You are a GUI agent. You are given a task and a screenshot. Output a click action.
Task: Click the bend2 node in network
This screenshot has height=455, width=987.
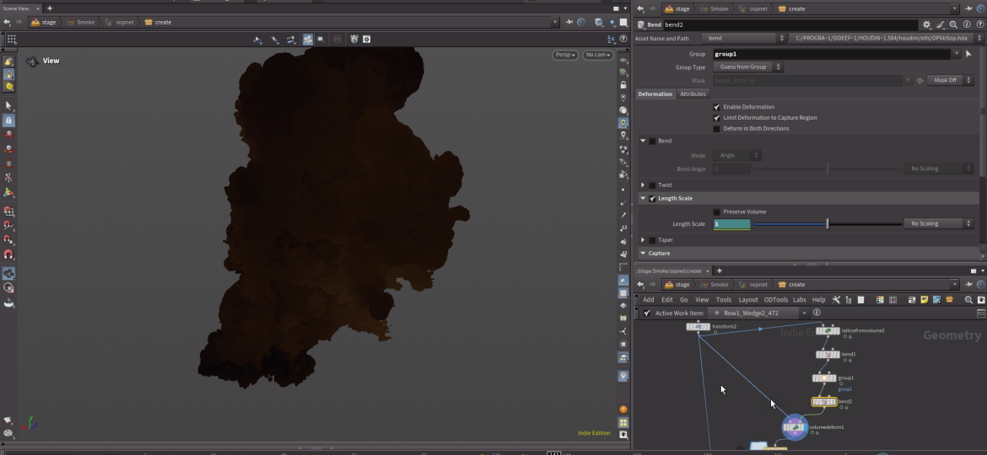pyautogui.click(x=823, y=402)
